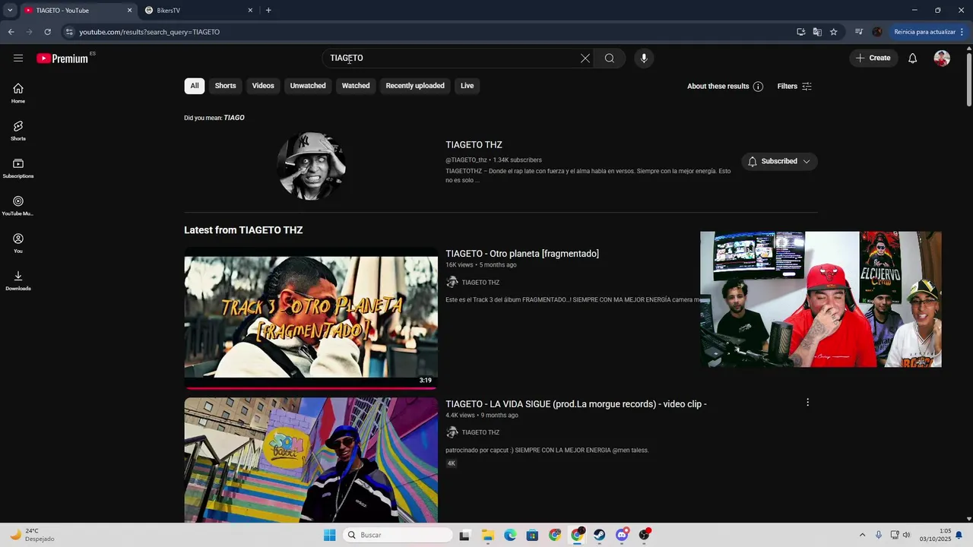Viewport: 973px width, 547px height.
Task: Open Home in the sidebar
Action: 18,93
